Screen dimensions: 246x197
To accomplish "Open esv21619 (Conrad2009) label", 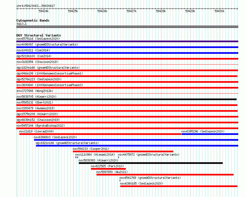I will (x=36, y=131).
